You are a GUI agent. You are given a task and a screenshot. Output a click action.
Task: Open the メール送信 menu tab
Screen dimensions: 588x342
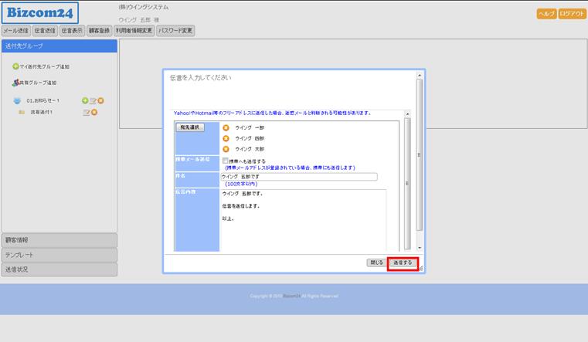coord(16,31)
